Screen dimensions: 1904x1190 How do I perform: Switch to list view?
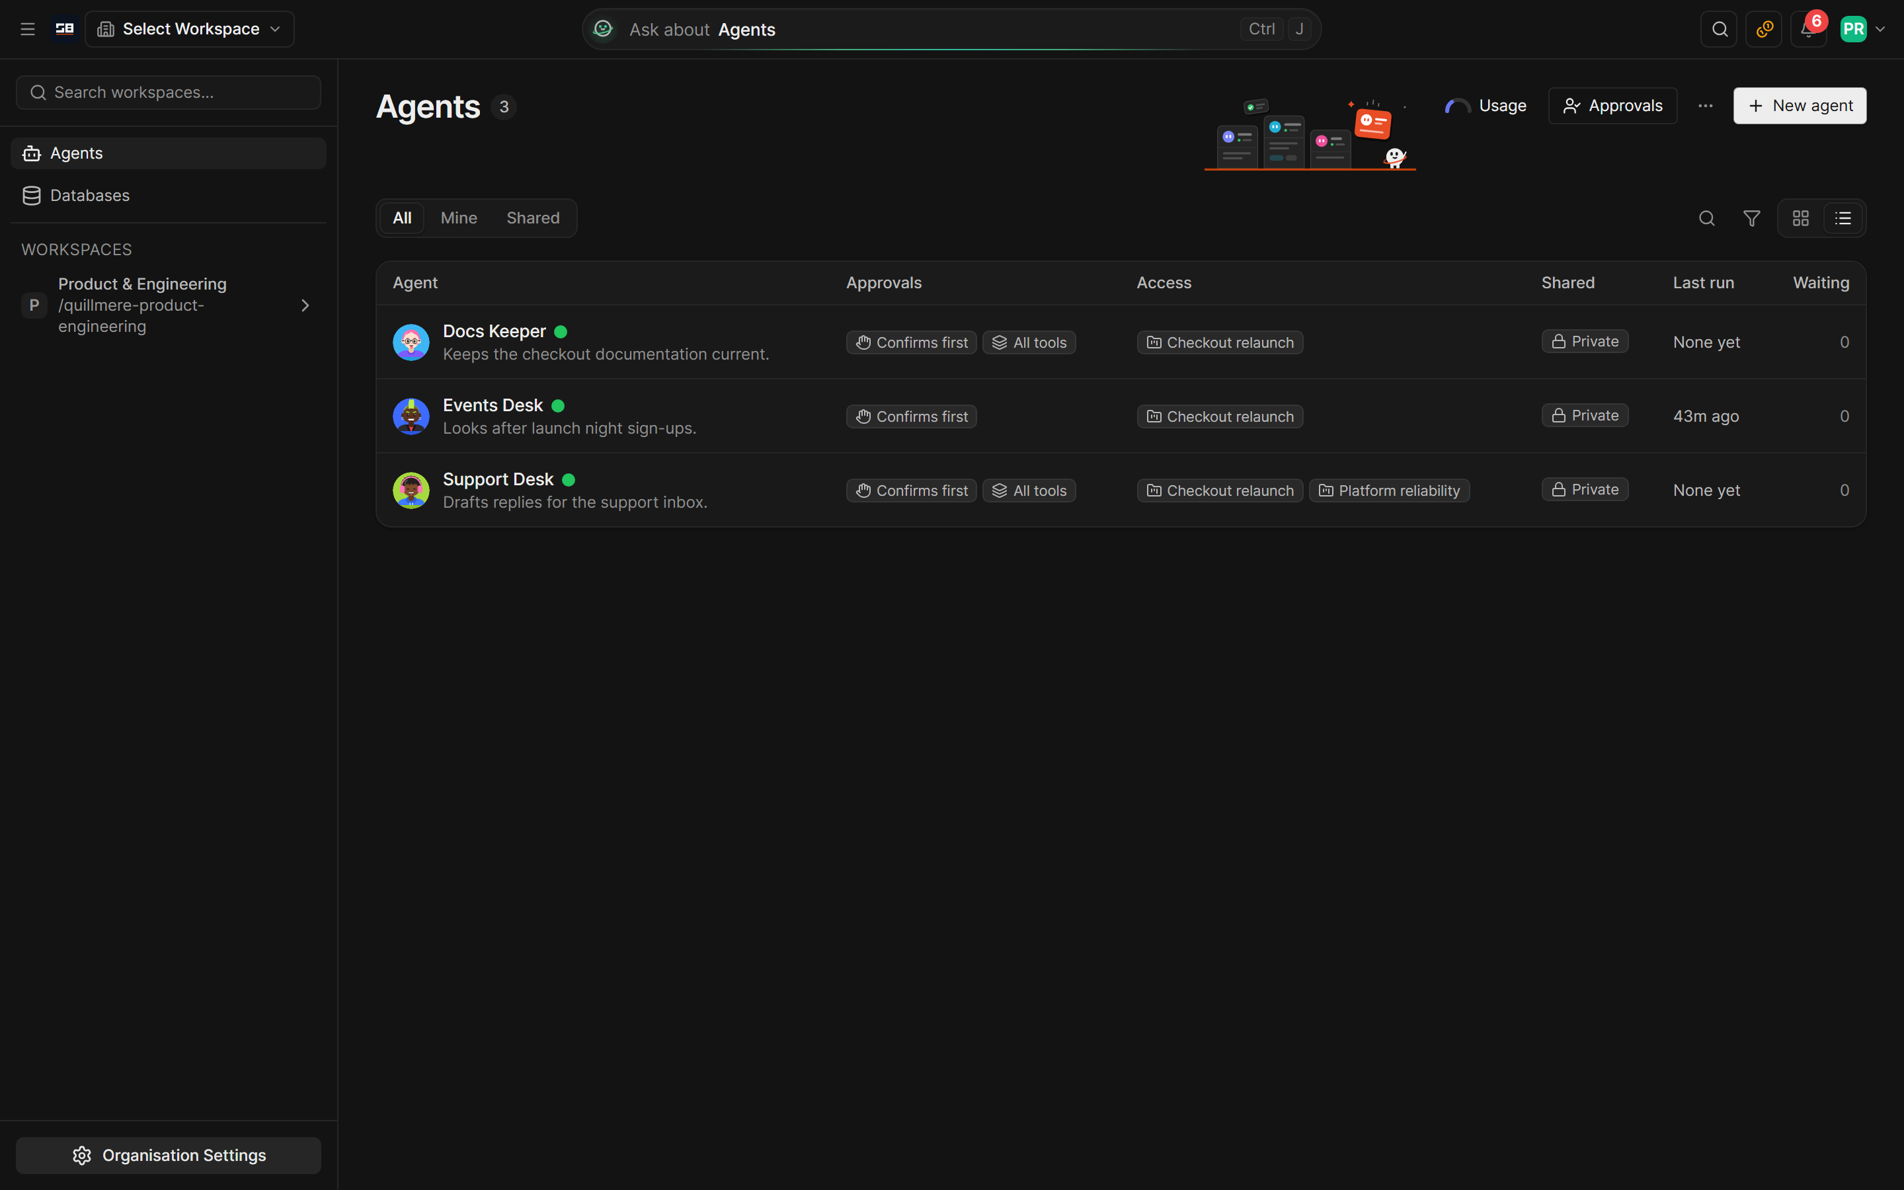click(1843, 218)
